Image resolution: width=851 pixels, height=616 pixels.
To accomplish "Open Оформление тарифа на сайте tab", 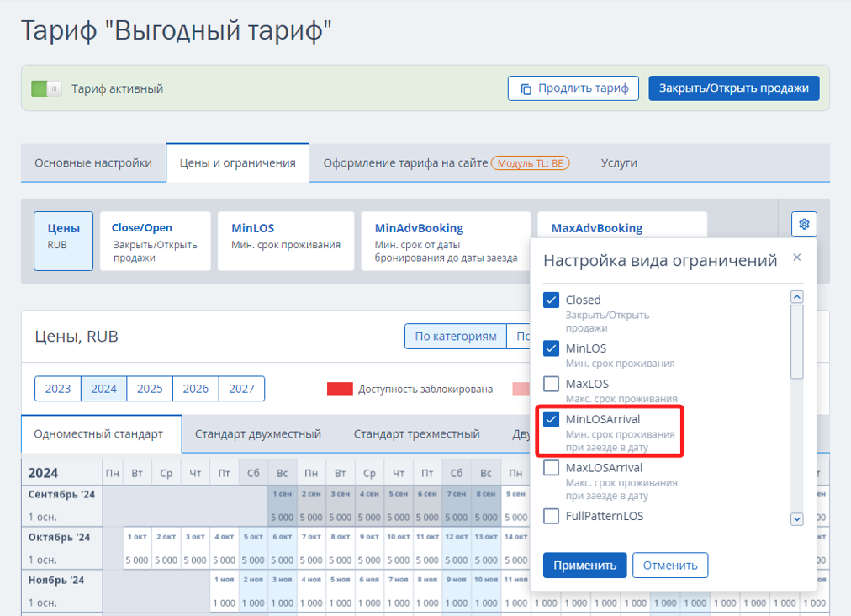I will coord(405,162).
